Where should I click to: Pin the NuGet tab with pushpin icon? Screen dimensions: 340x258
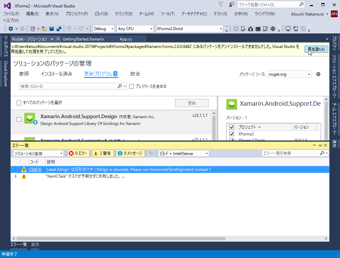pyautogui.click(x=52, y=39)
